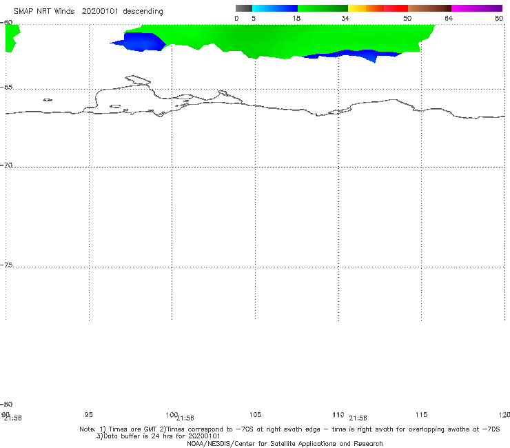Click the "-70" latitude label

point(6,165)
